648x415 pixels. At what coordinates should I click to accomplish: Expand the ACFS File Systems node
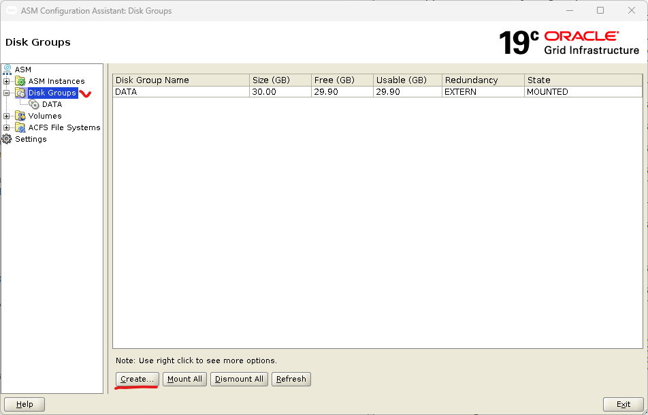[x=7, y=127]
